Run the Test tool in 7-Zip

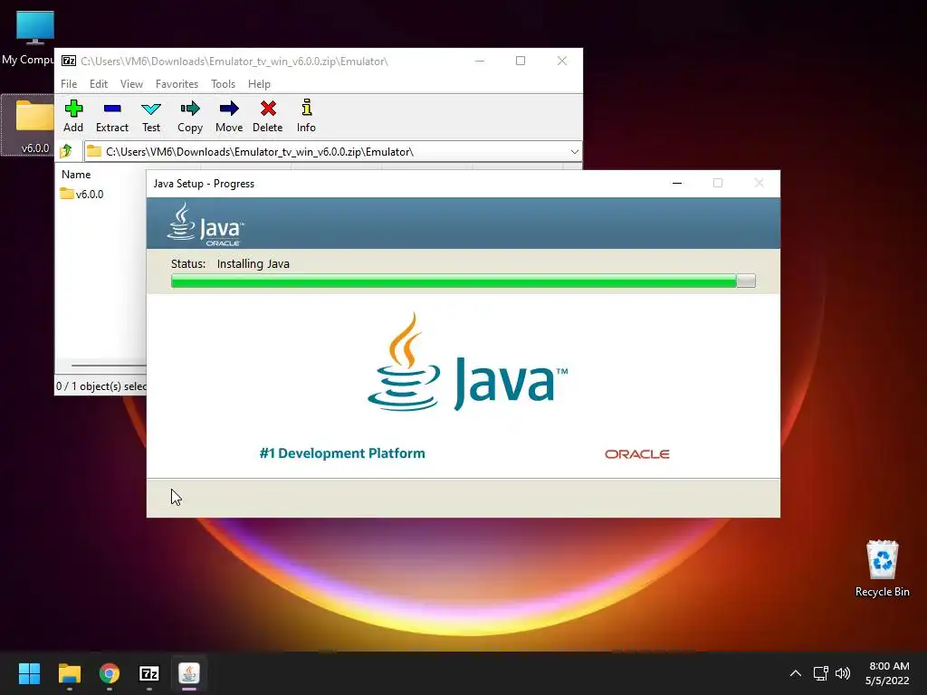coord(151,117)
